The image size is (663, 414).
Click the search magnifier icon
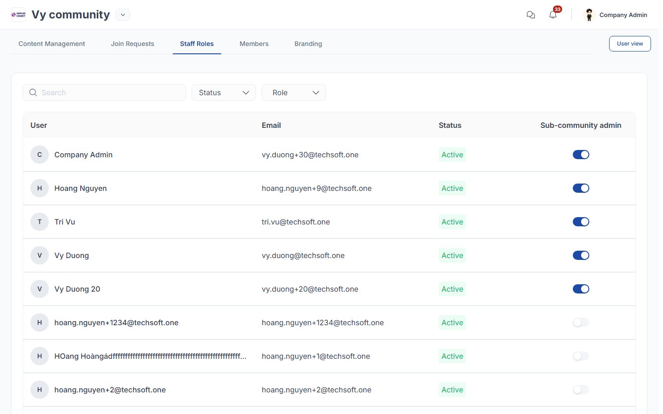(x=33, y=92)
